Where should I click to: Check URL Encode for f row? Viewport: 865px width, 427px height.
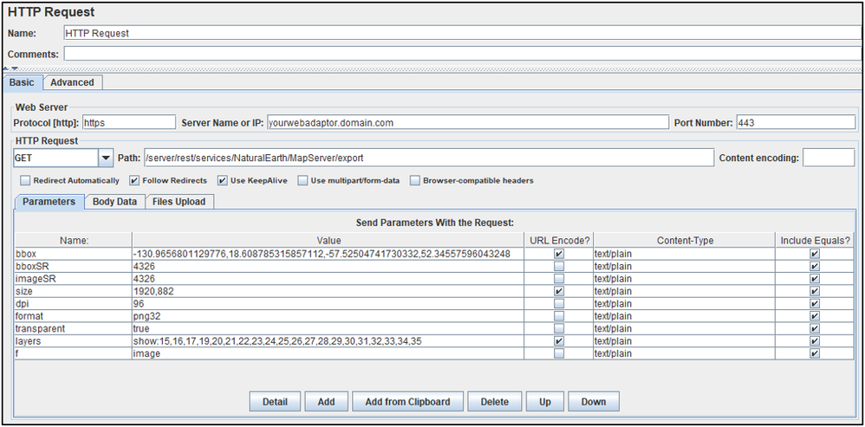(559, 353)
